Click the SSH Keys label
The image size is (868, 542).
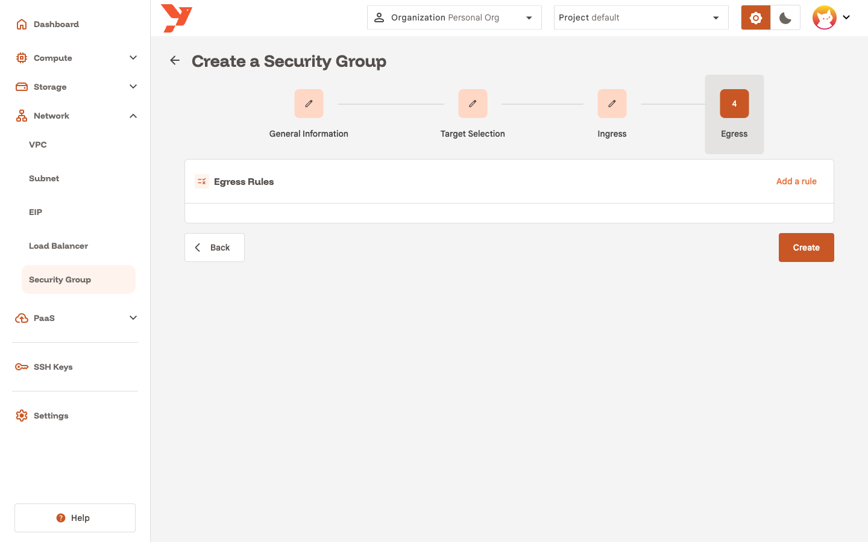[x=53, y=367]
